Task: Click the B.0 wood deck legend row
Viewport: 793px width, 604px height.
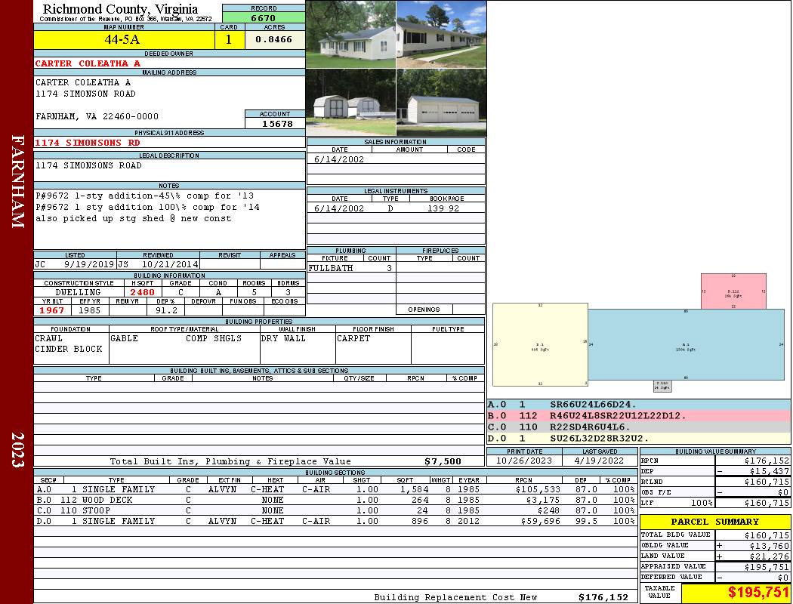Action: tap(639, 416)
